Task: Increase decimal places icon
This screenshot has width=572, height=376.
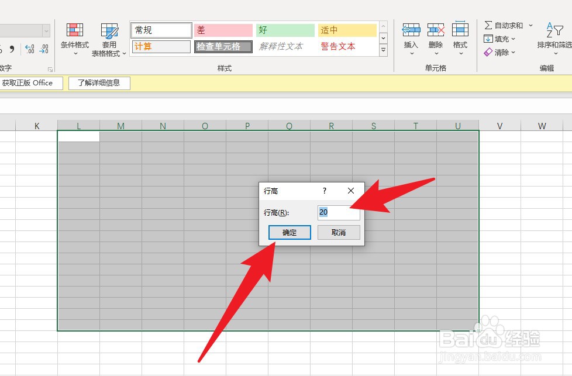Action: [30, 49]
